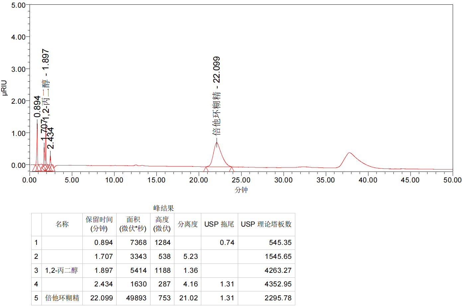Click the 分钟 x-axis title
Image resolution: width=462 pixels, height=308 pixels.
(x=241, y=190)
